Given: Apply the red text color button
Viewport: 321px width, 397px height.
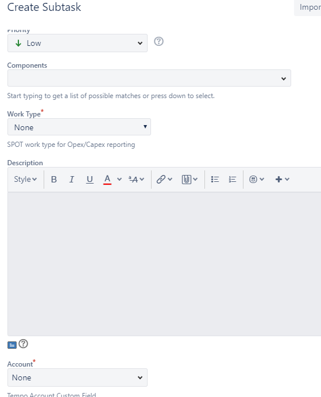Looking at the screenshot, I should pyautogui.click(x=107, y=179).
